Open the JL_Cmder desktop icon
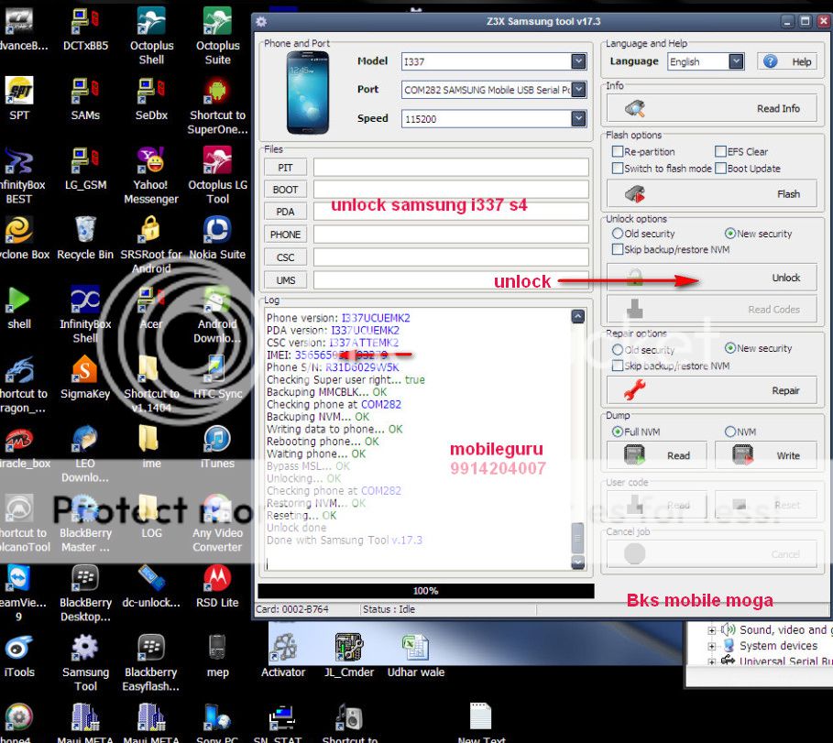 349,655
